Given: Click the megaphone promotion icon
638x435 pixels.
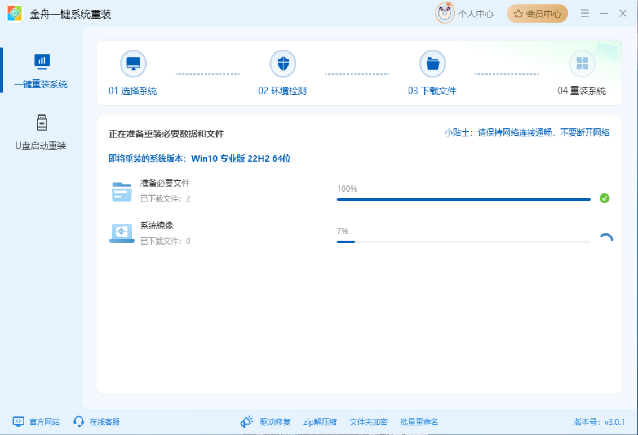Looking at the screenshot, I should click(246, 421).
